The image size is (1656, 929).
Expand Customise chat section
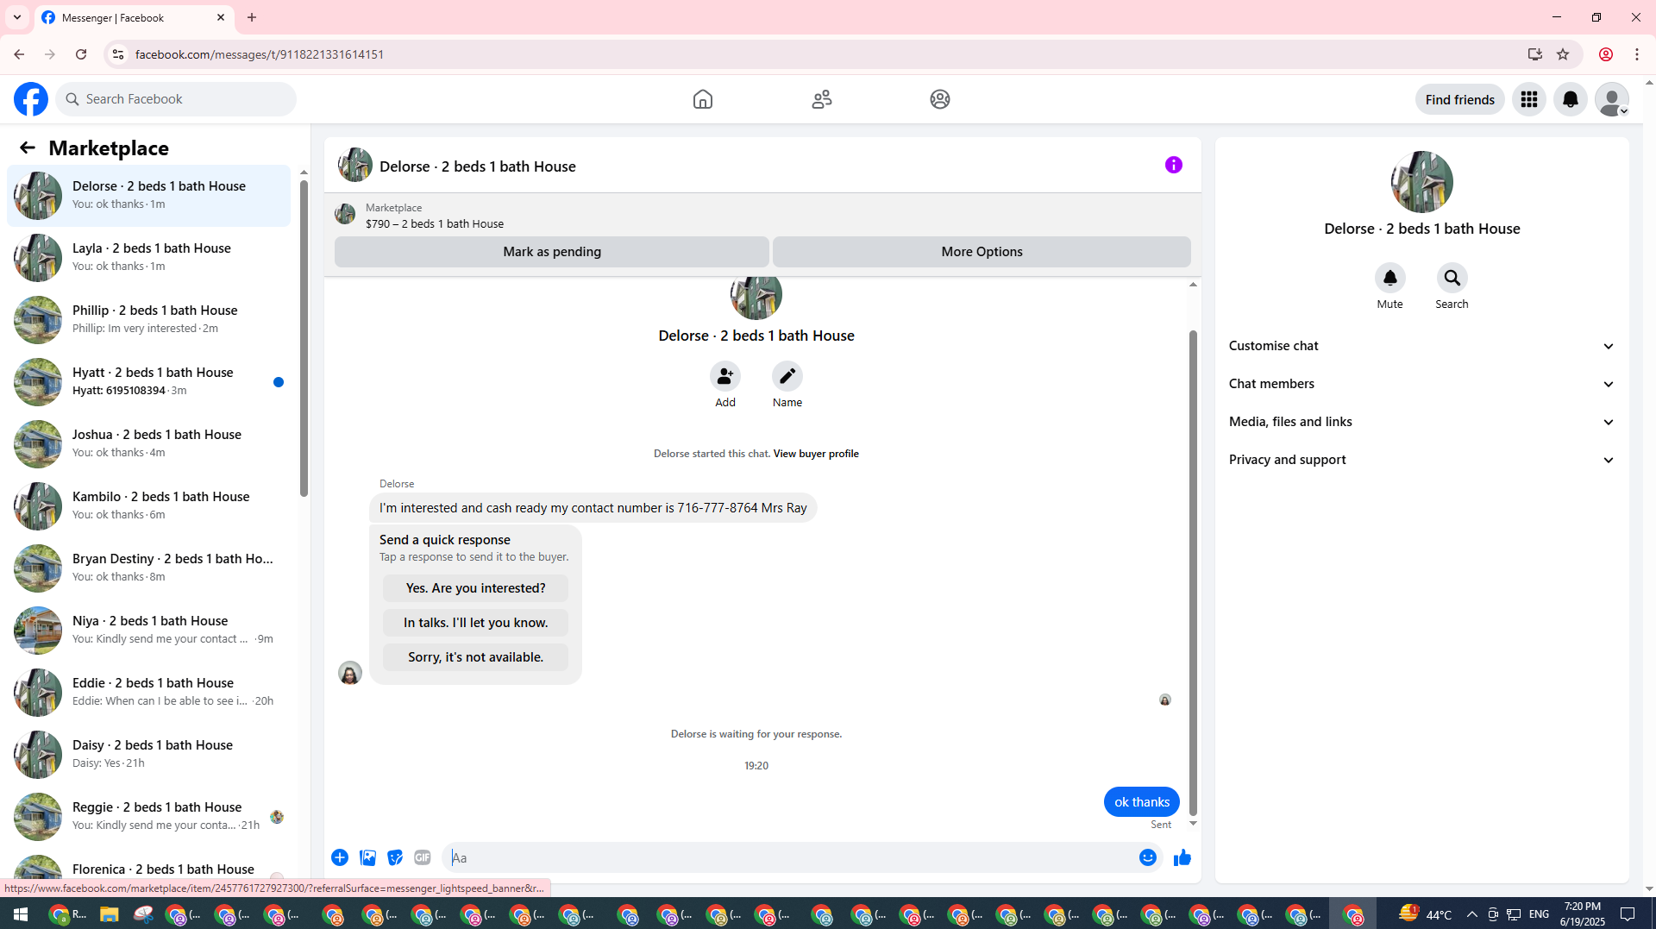click(x=1422, y=346)
